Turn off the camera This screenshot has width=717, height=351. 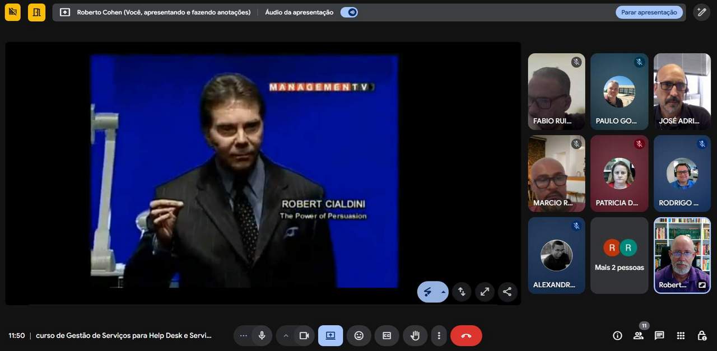tap(304, 335)
